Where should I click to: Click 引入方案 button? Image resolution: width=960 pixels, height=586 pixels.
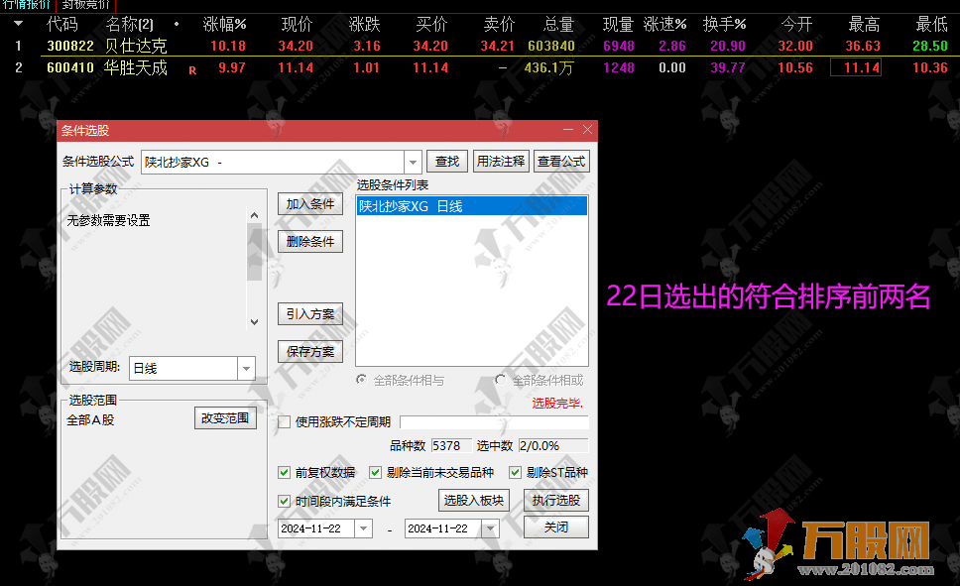[x=309, y=314]
